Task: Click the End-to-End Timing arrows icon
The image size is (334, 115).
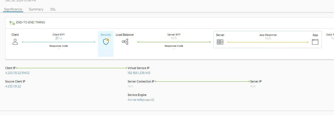Action: [x=12, y=23]
